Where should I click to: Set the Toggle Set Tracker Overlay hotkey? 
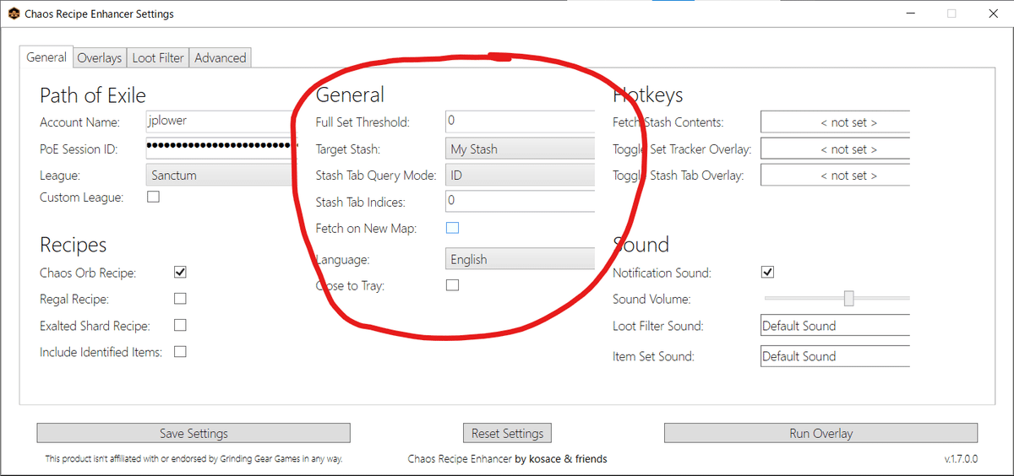835,149
